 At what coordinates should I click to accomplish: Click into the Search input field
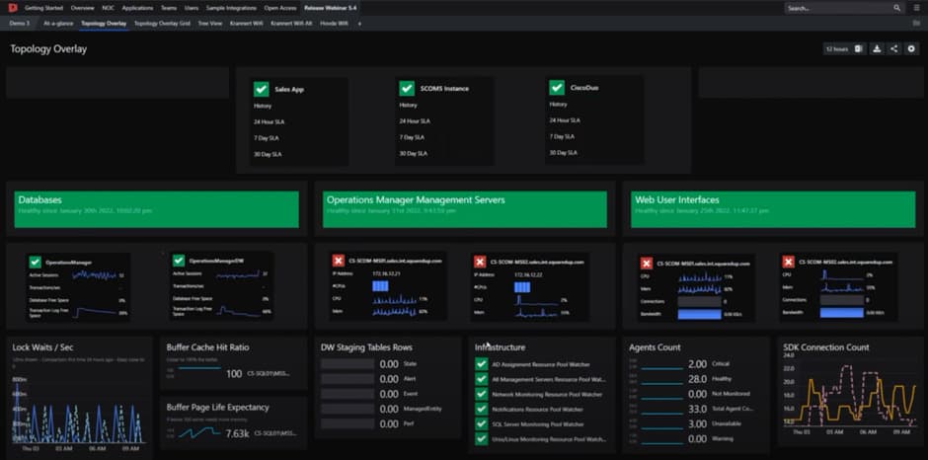click(x=837, y=8)
